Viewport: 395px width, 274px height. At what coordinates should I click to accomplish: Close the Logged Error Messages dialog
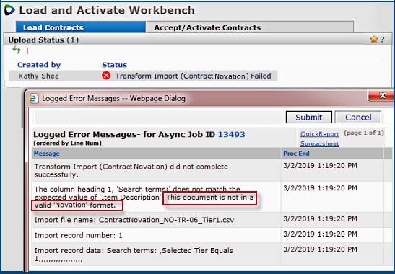[x=382, y=96]
